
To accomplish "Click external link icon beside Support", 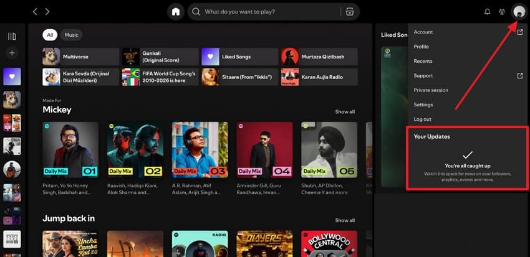I will coord(520,75).
